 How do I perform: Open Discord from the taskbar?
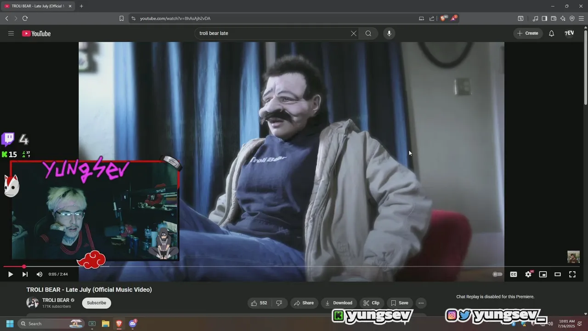tap(133, 324)
